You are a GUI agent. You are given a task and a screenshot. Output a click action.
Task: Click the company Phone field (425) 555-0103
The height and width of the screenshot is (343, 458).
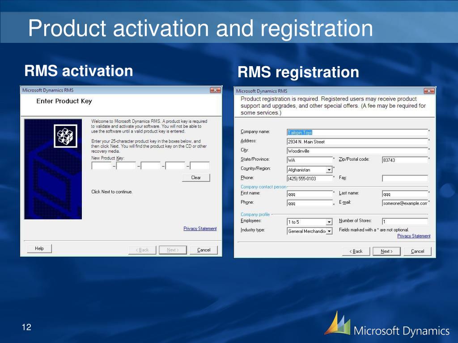[x=310, y=179]
